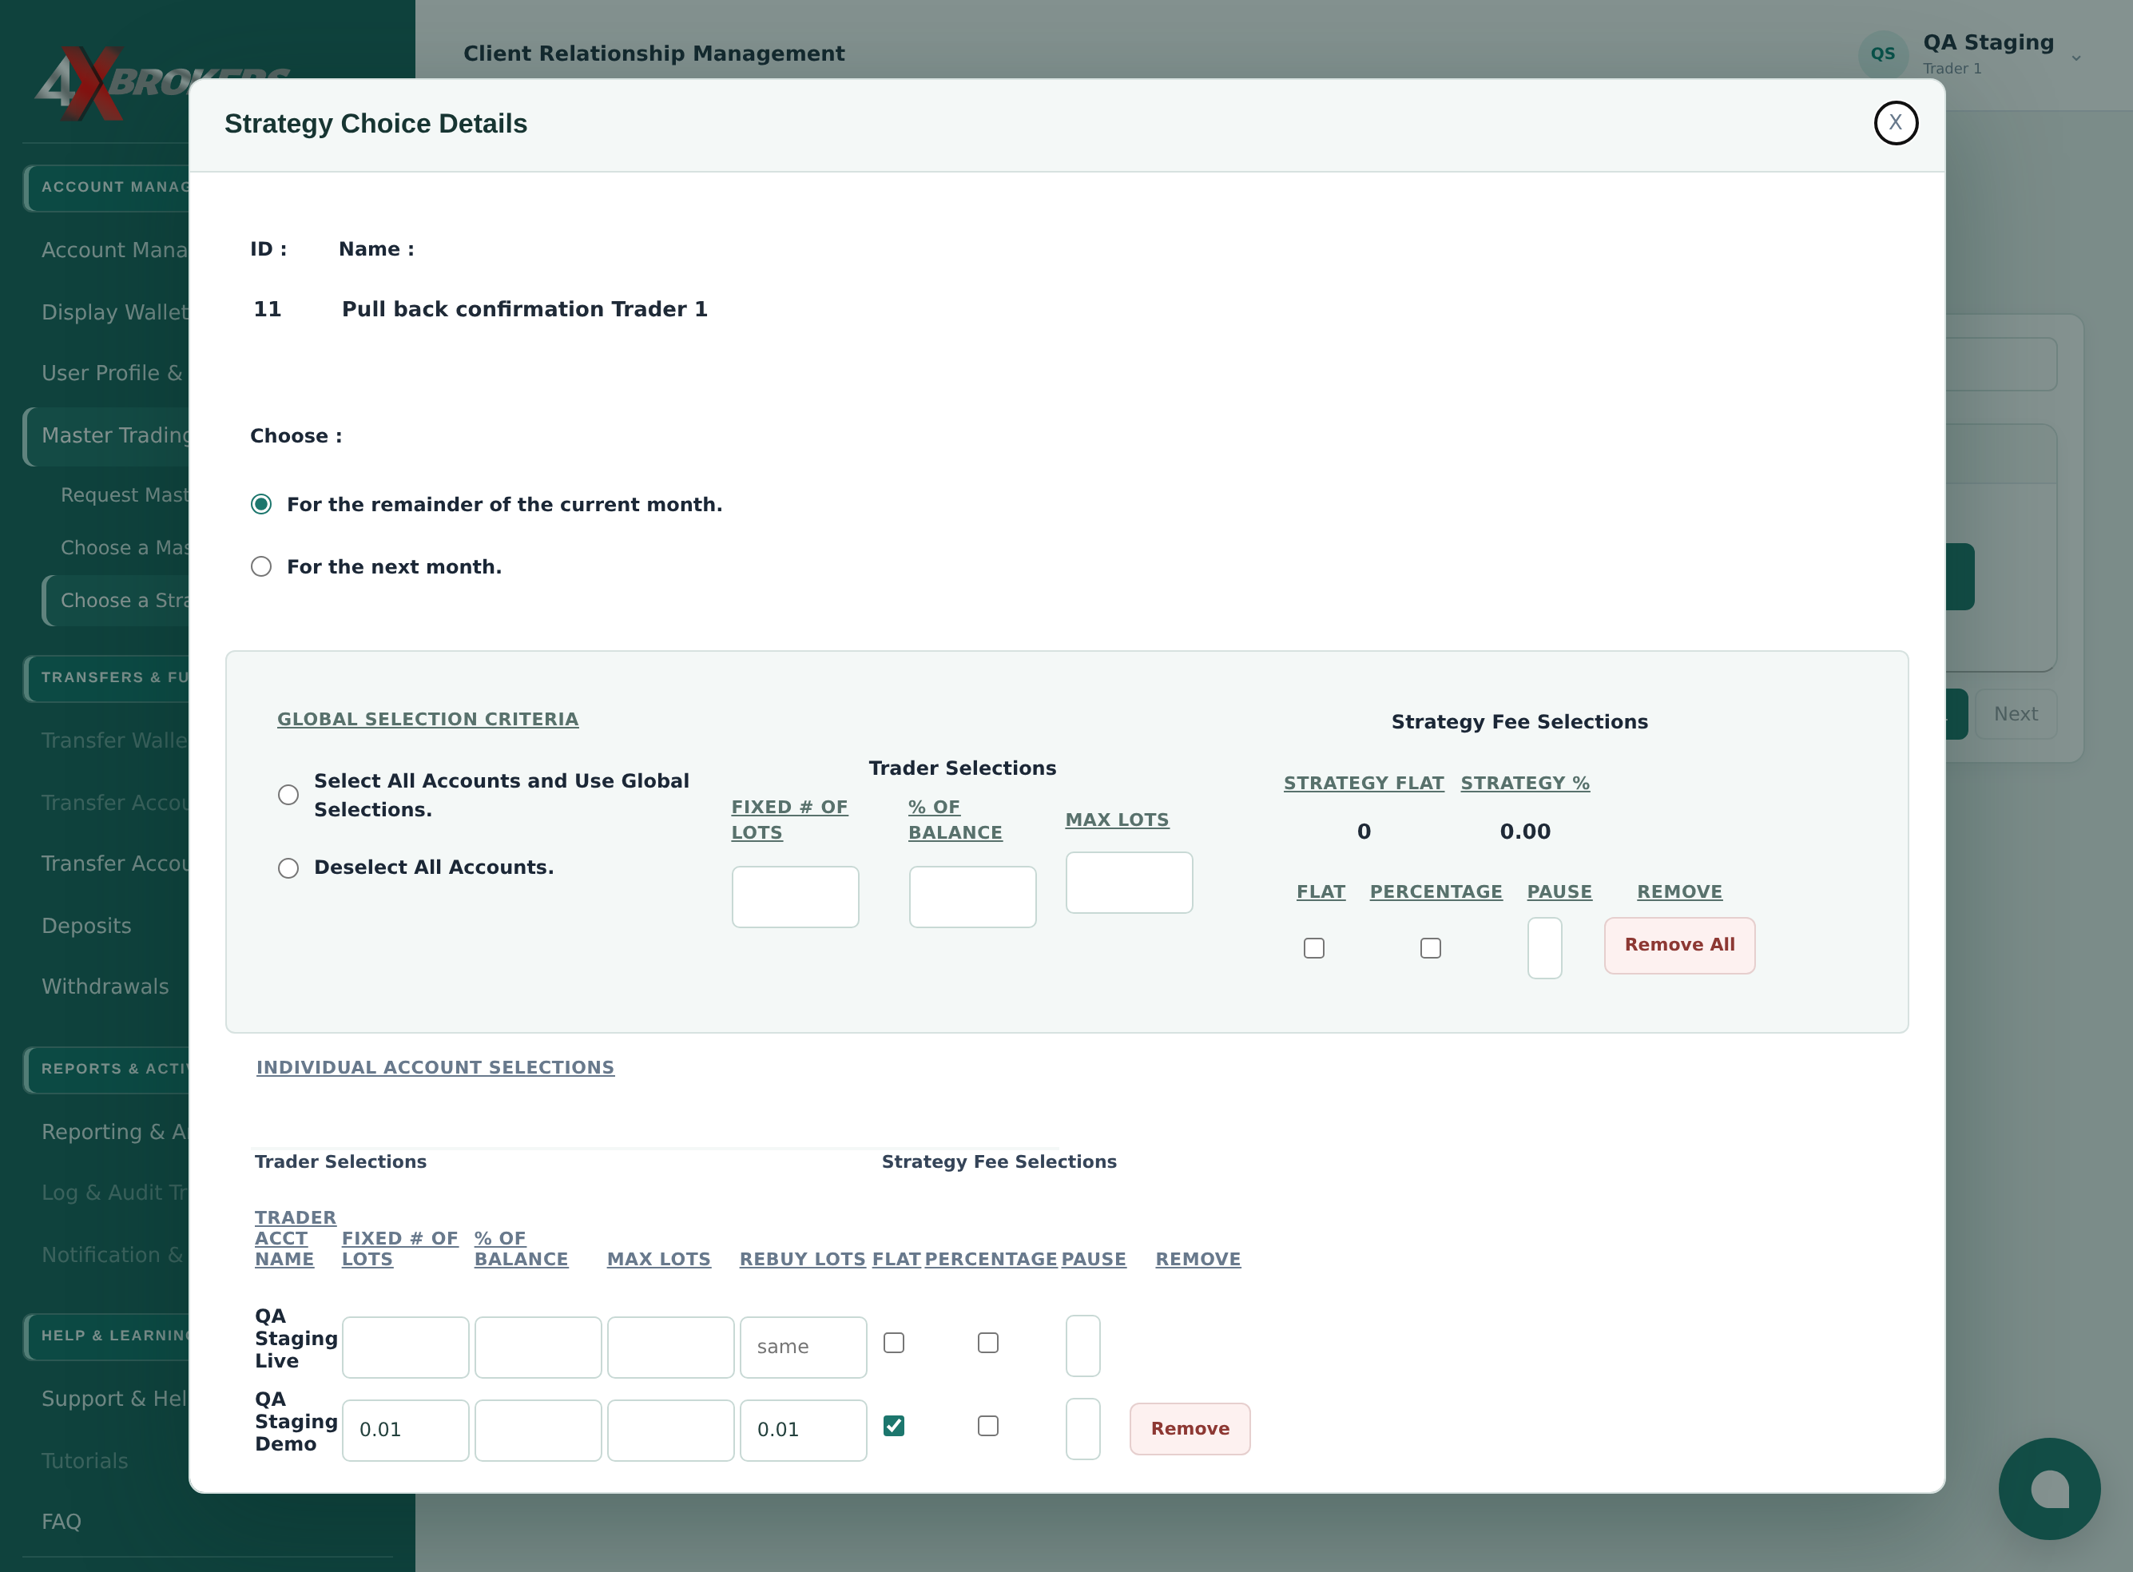
Task: Choose 'Select All Accounts and Use Global Selections'
Action: tap(288, 795)
